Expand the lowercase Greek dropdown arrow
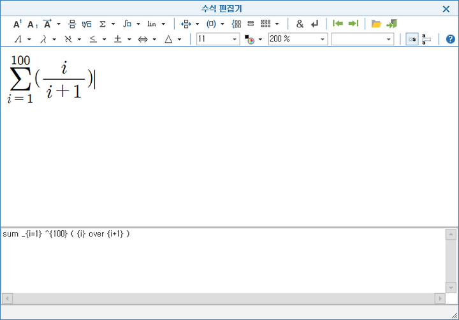Image resolution: width=459 pixels, height=320 pixels. (54, 40)
